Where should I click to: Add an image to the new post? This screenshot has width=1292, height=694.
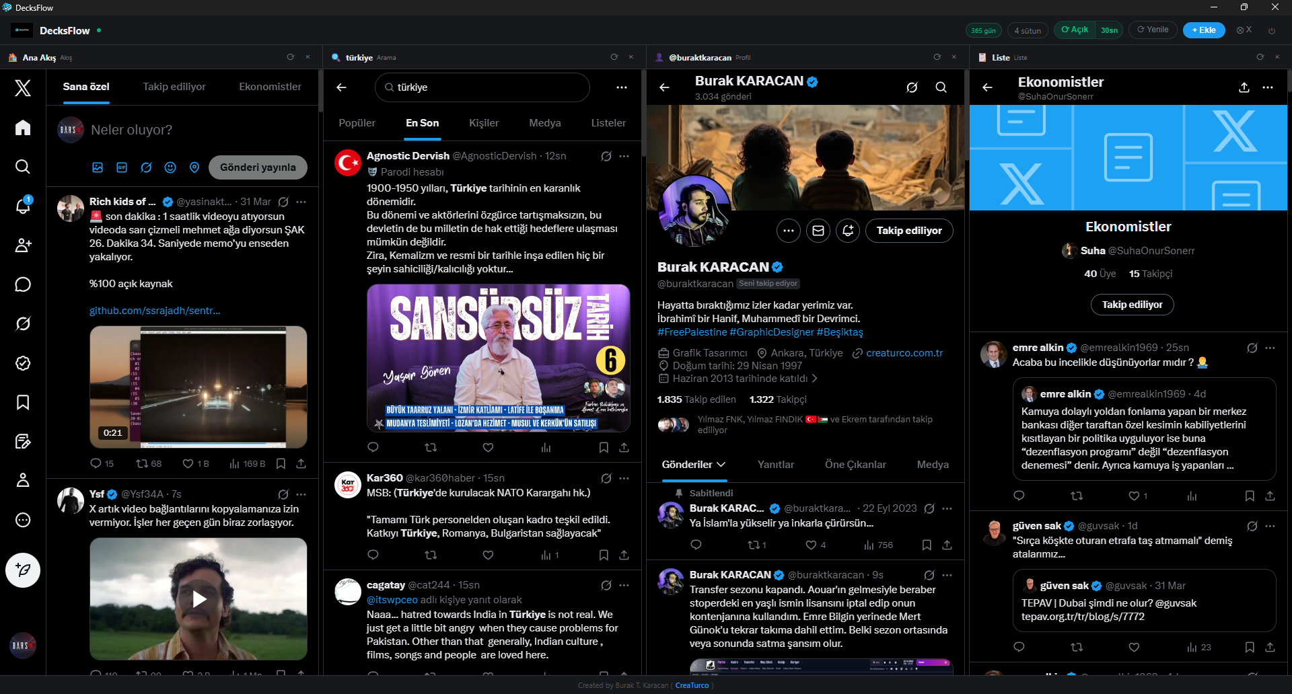click(x=98, y=167)
